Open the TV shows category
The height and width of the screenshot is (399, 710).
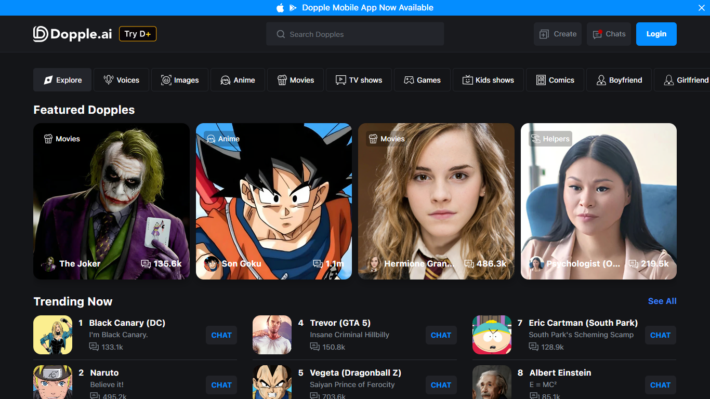click(x=359, y=80)
